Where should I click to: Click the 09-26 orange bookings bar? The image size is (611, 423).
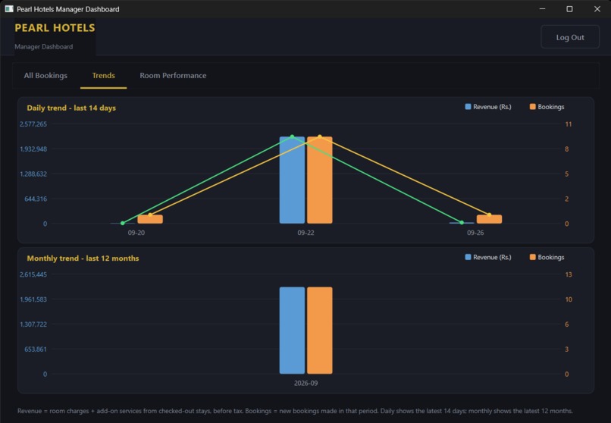pyautogui.click(x=490, y=219)
